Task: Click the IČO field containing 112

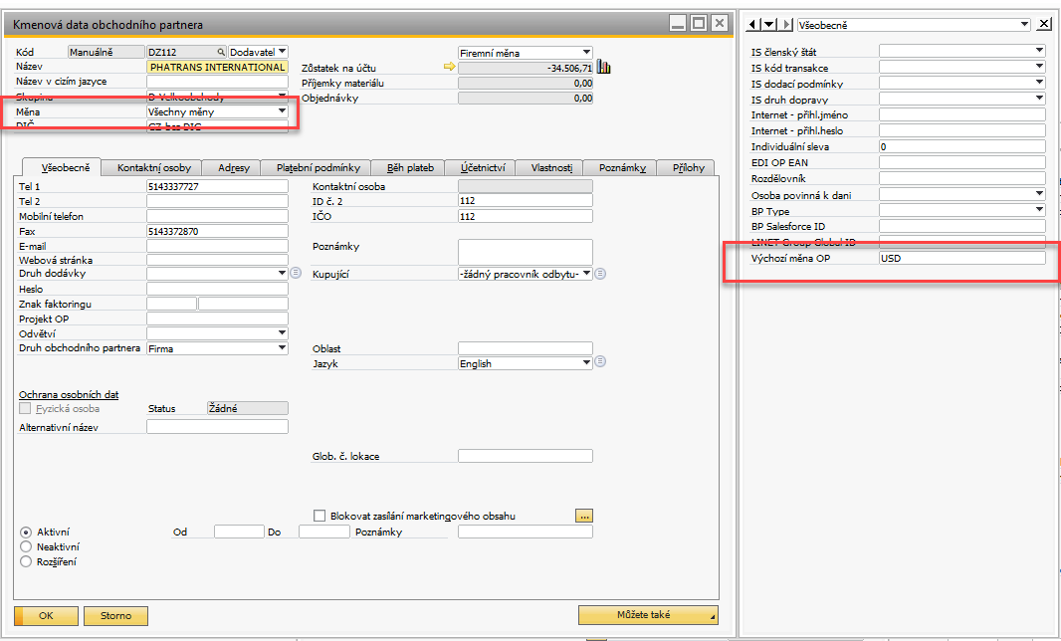Action: pos(526,216)
